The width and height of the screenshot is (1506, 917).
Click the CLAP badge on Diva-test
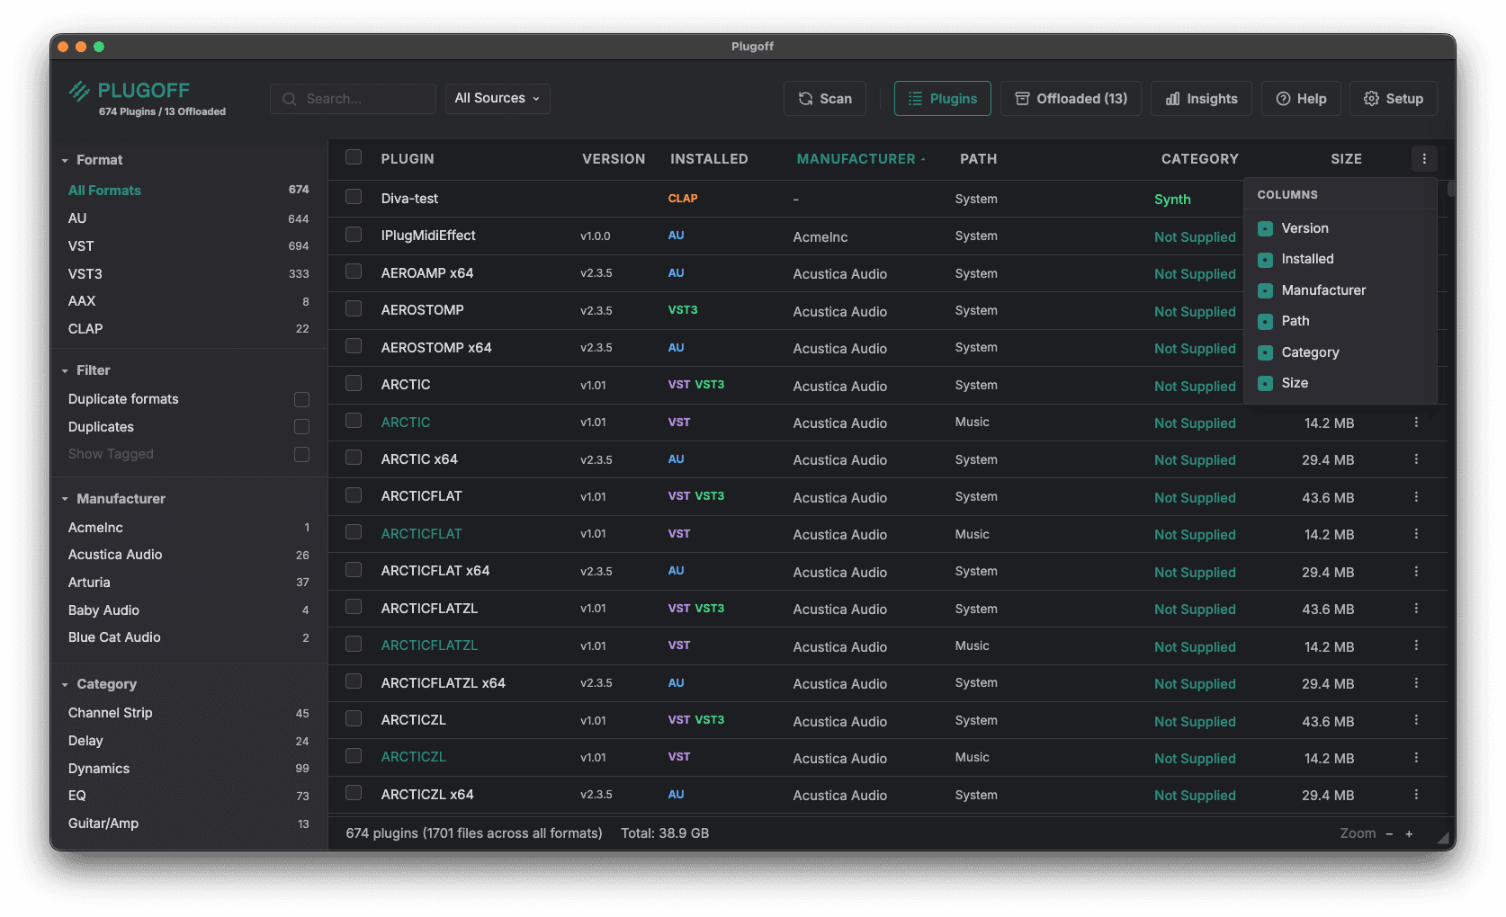coord(683,199)
